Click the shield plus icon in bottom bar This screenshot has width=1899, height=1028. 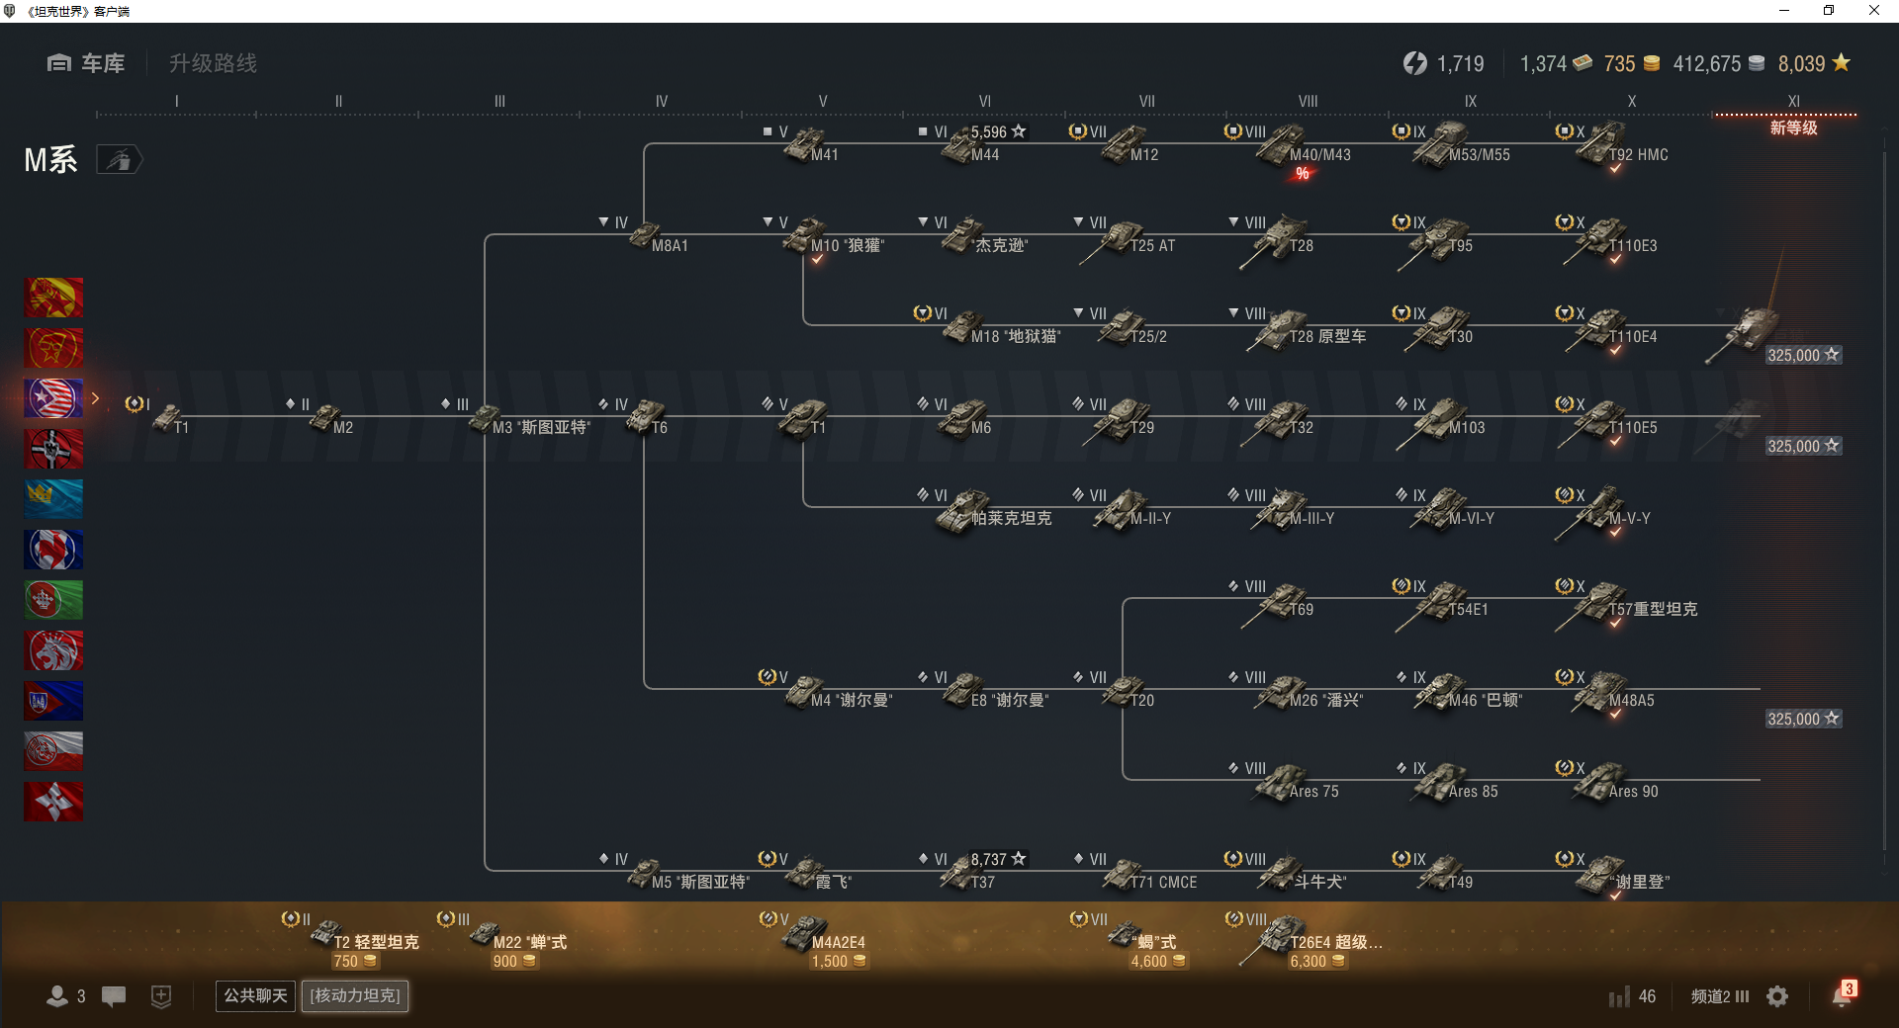tap(161, 996)
